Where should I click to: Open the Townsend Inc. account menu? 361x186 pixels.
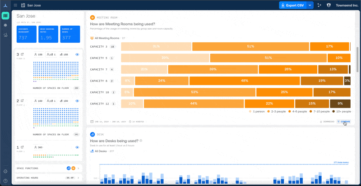(x=347, y=5)
